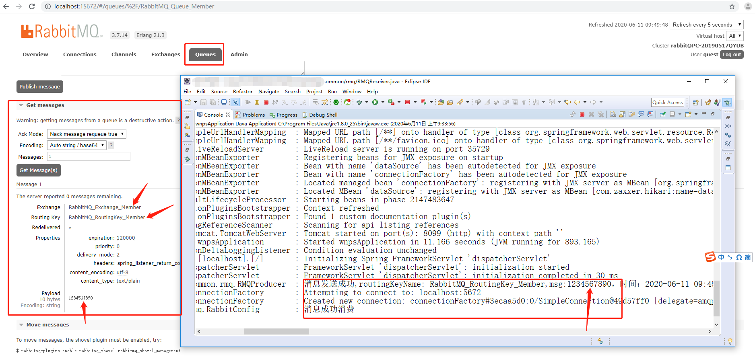Click the Log out button
Screen dimensions: 755x357
pos(732,55)
